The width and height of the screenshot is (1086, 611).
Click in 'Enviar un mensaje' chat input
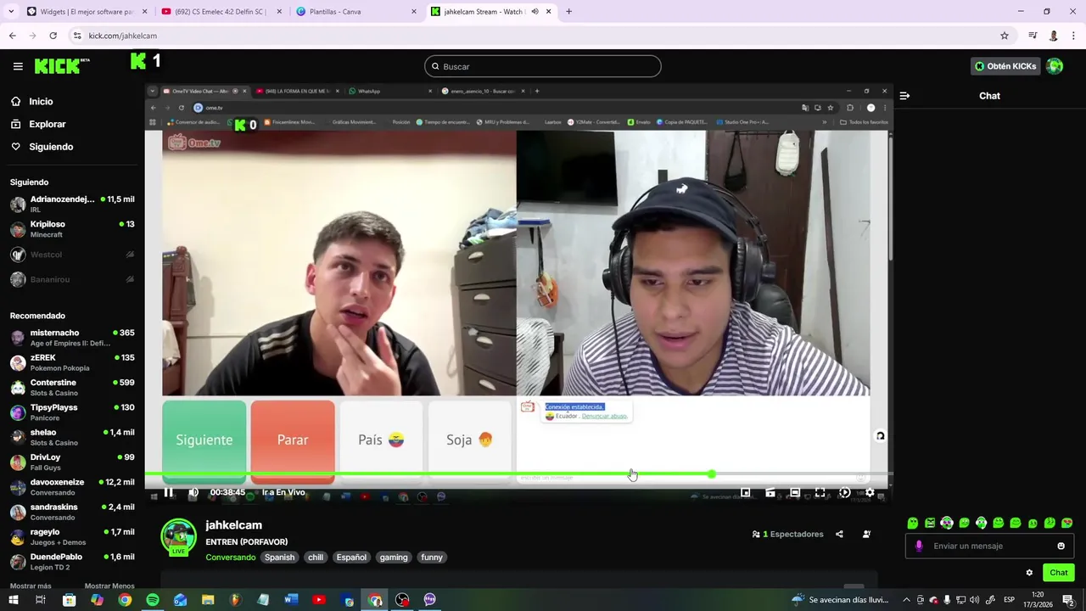coord(988,547)
